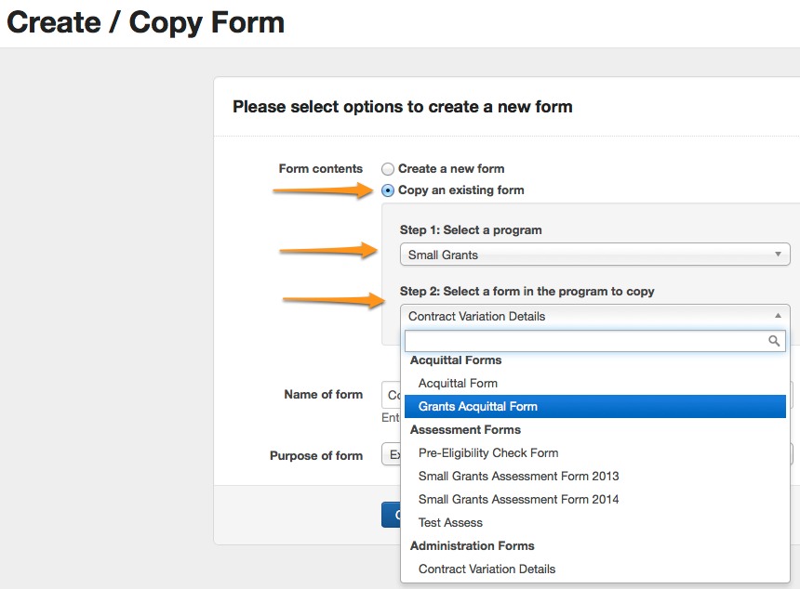Click the blue button below the form
Viewport: 800px width, 589px height.
391,515
